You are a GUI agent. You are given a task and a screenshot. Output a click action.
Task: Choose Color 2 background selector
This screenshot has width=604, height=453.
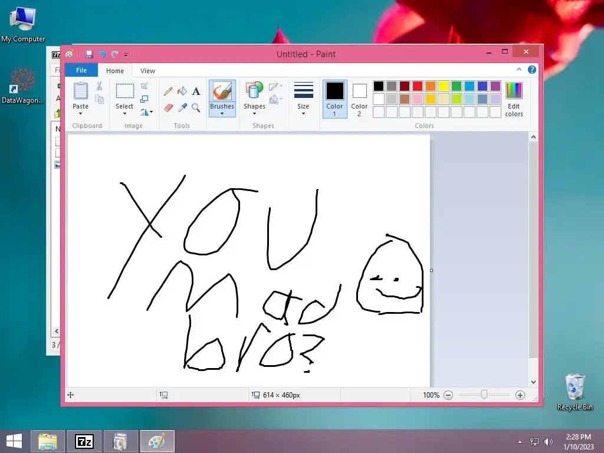pos(359,99)
